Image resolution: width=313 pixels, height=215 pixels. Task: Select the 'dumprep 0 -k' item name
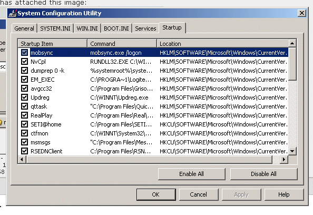pyautogui.click(x=47, y=71)
